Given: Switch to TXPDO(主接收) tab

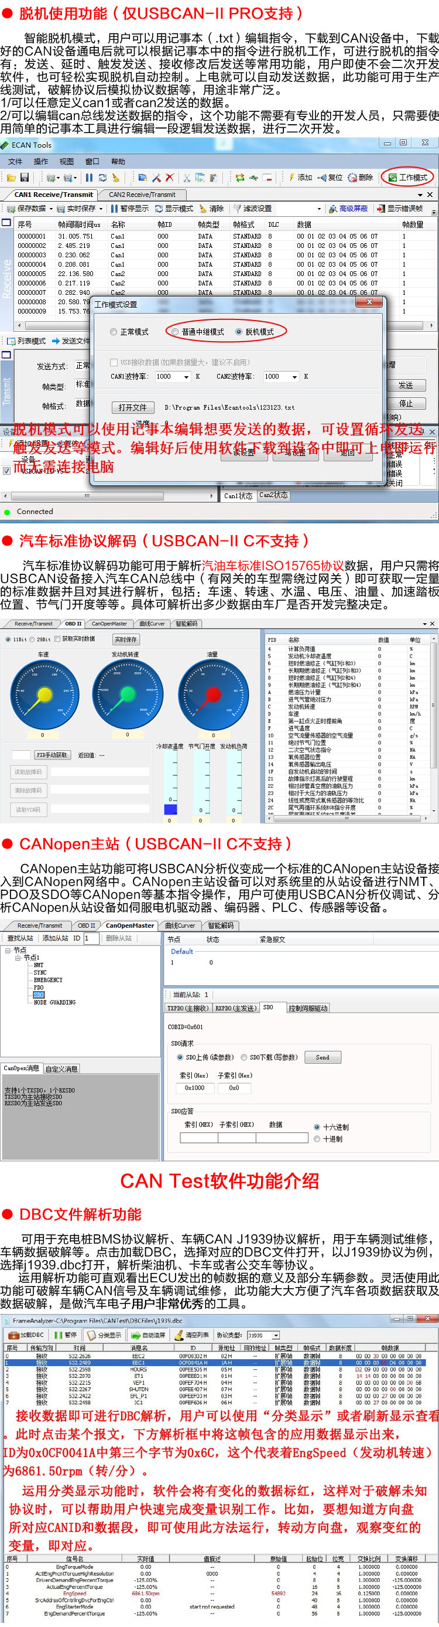Looking at the screenshot, I should pyautogui.click(x=188, y=1008).
